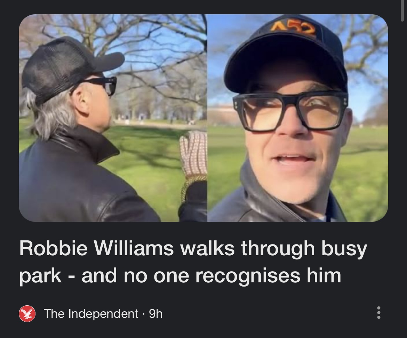This screenshot has width=407, height=338.
Task: Open the article via right close-up photo
Action: [x=297, y=118]
